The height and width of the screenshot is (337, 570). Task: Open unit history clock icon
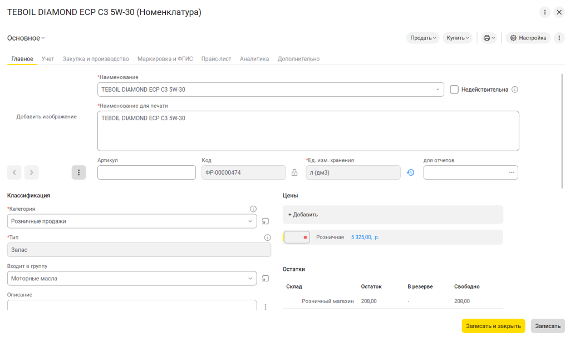[x=411, y=172]
